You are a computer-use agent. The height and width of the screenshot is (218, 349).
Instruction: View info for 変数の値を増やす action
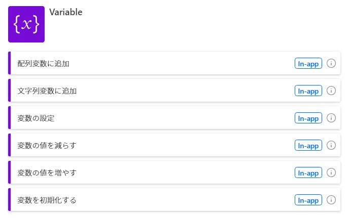tap(331, 173)
